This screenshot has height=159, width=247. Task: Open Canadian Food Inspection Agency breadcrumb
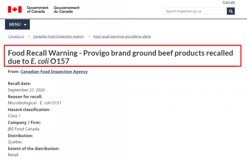[58, 37]
